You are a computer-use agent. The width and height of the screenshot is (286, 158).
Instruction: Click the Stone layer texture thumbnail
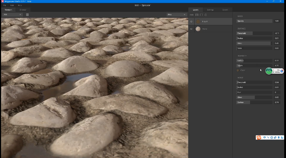click(198, 29)
